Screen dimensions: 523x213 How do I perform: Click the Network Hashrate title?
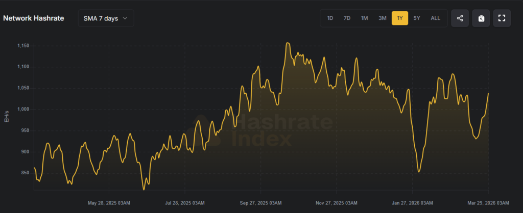[x=34, y=18]
